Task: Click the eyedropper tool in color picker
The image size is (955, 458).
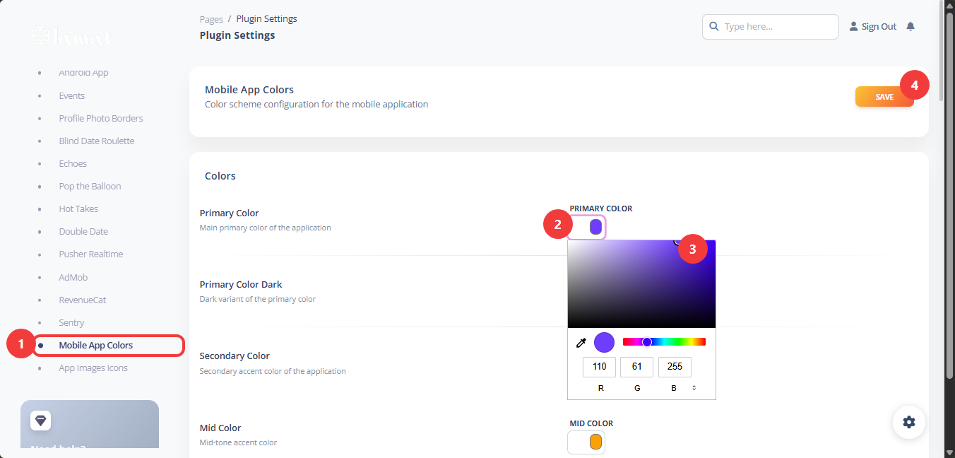Action: pos(581,343)
